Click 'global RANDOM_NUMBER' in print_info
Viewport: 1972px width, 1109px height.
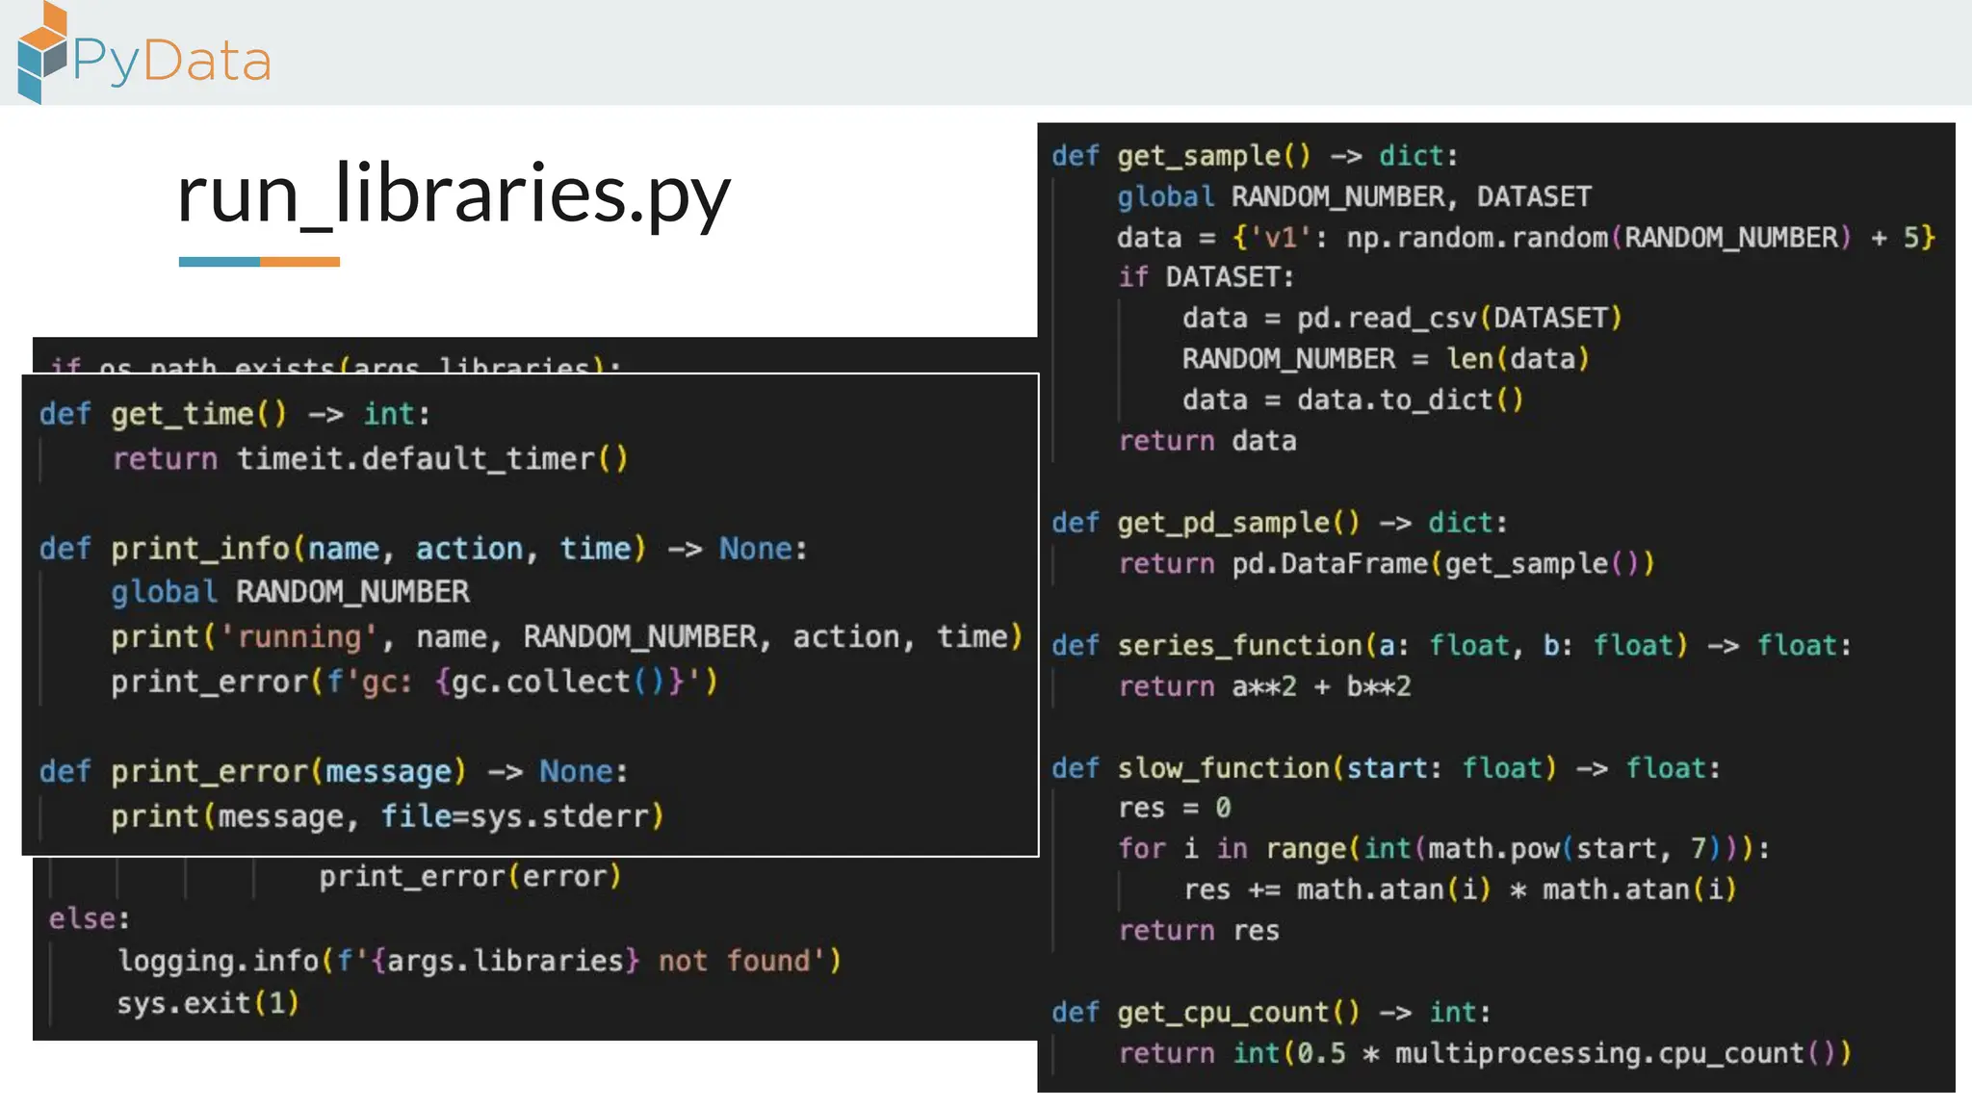click(290, 591)
